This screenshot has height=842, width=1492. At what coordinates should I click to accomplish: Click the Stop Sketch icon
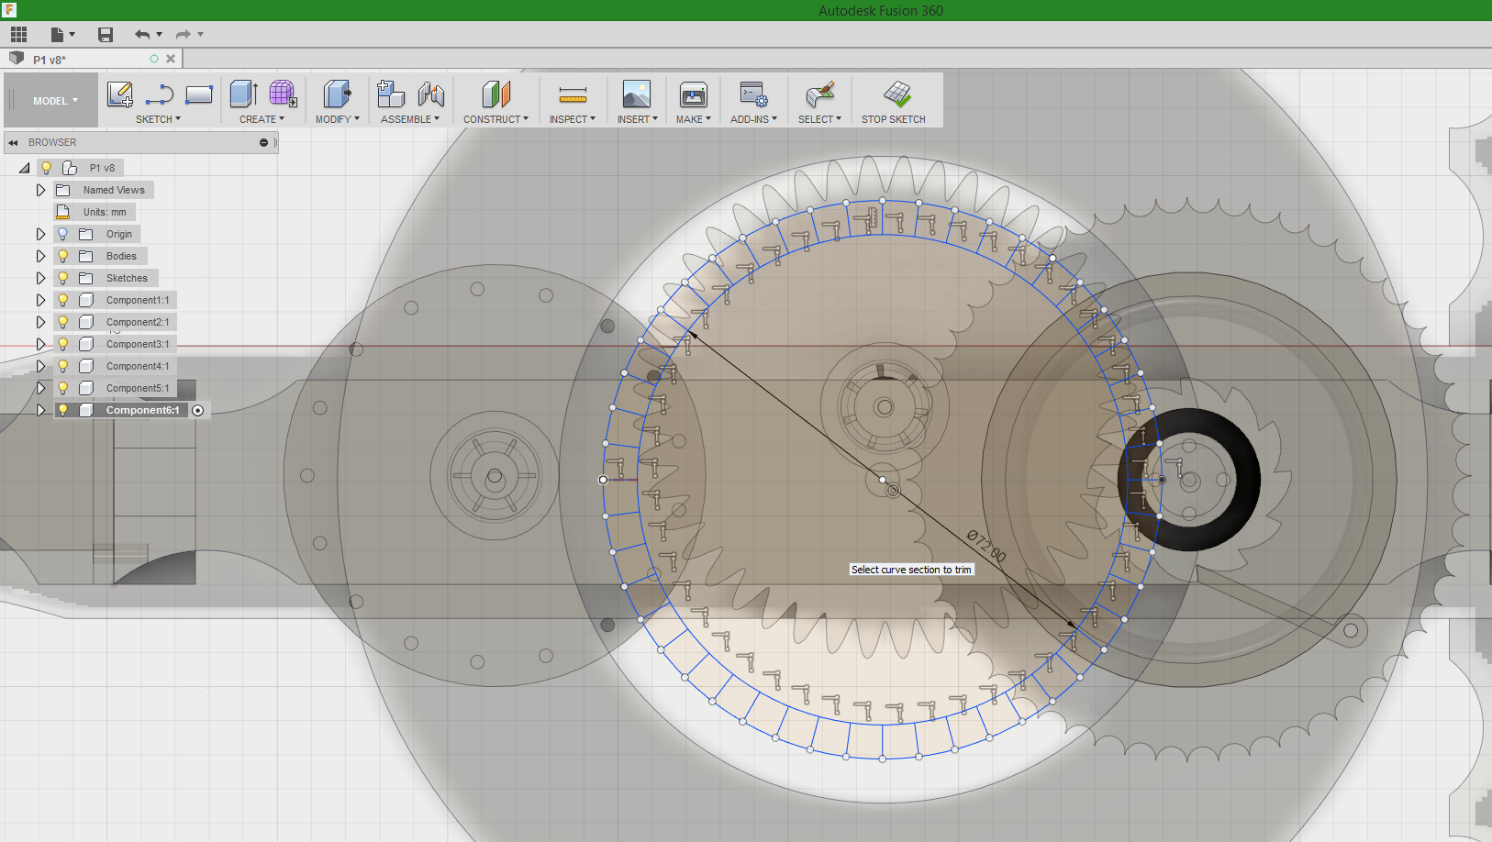896,94
